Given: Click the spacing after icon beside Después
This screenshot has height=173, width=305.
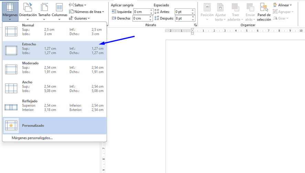Looking at the screenshot, I should point(157,18).
